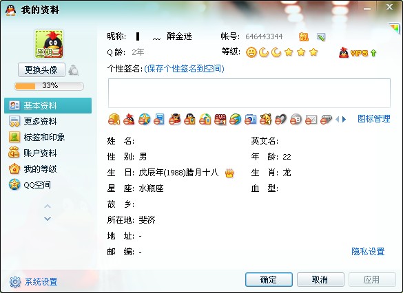403x293 pixels.
Task: Open 隐私设置 link
Action: pyautogui.click(x=368, y=252)
